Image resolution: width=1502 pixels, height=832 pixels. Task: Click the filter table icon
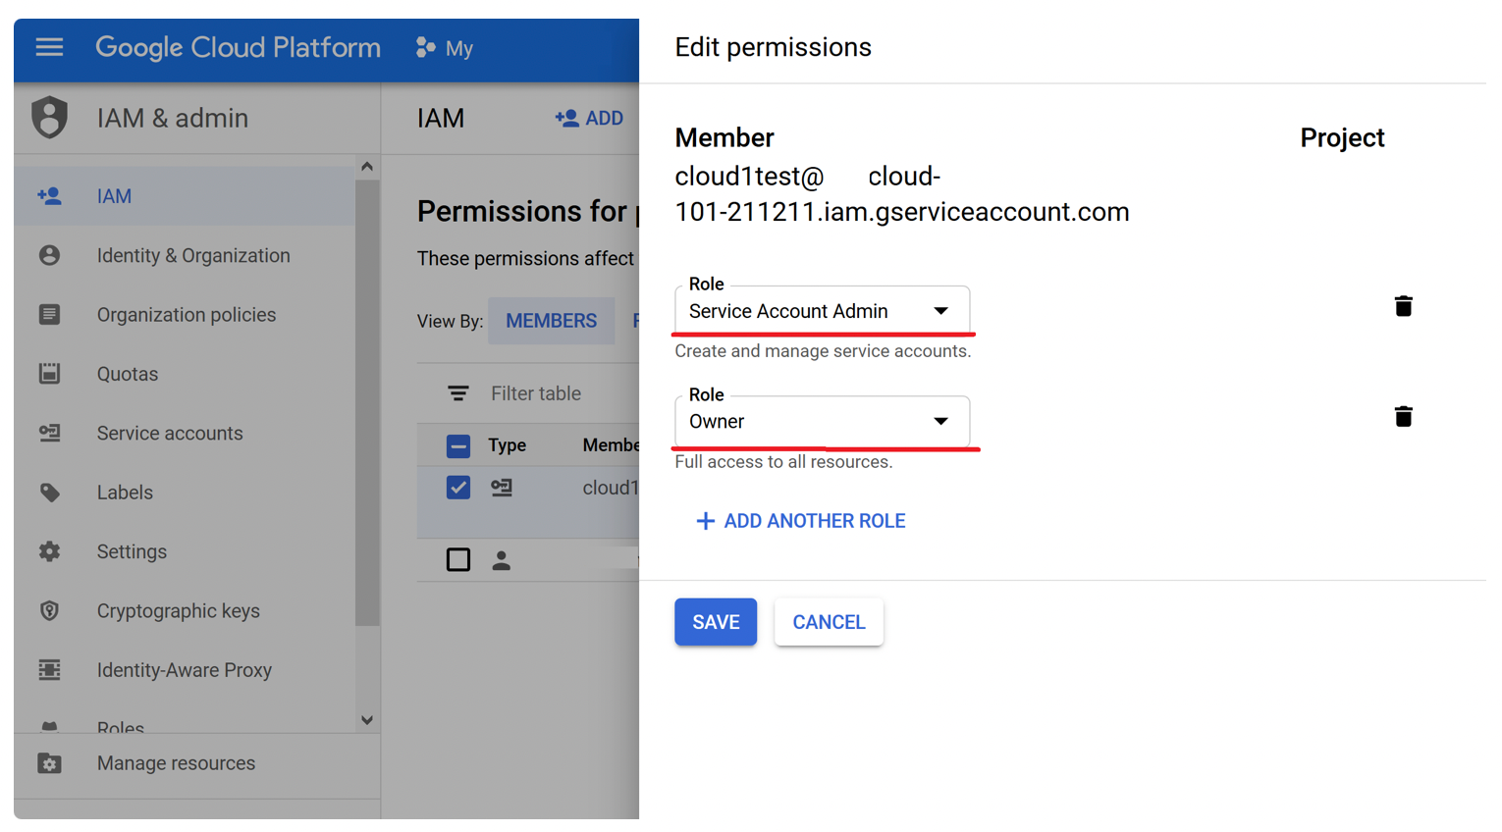coord(457,393)
